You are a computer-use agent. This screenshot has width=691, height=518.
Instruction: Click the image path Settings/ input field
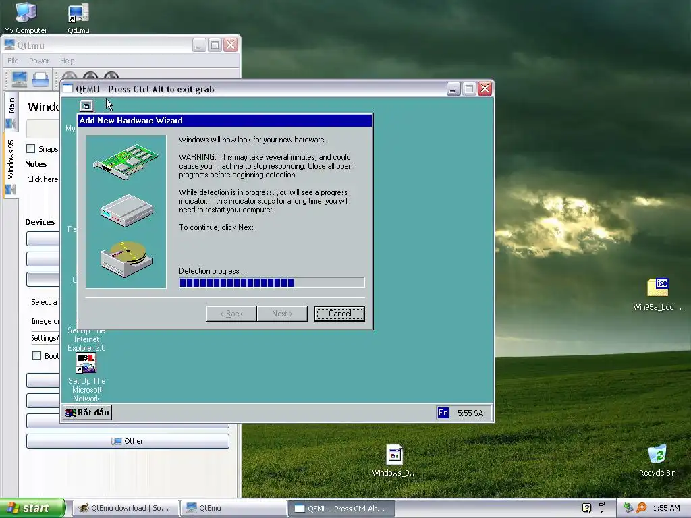(x=45, y=338)
